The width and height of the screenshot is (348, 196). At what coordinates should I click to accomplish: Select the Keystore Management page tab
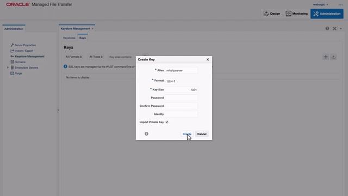coord(76,29)
